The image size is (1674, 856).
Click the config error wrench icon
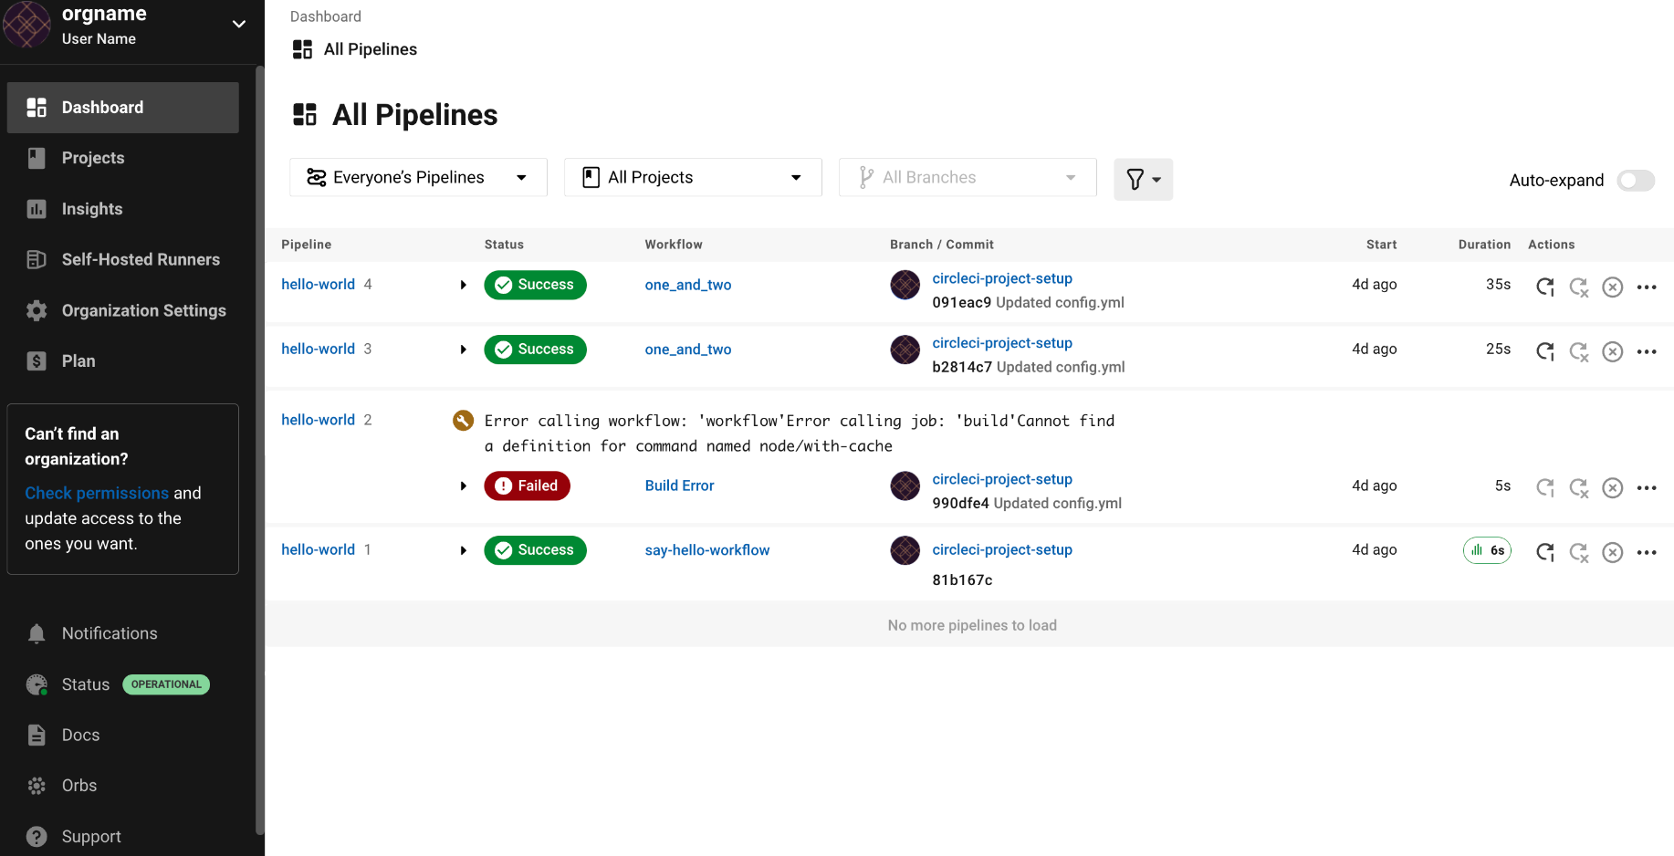[464, 421]
